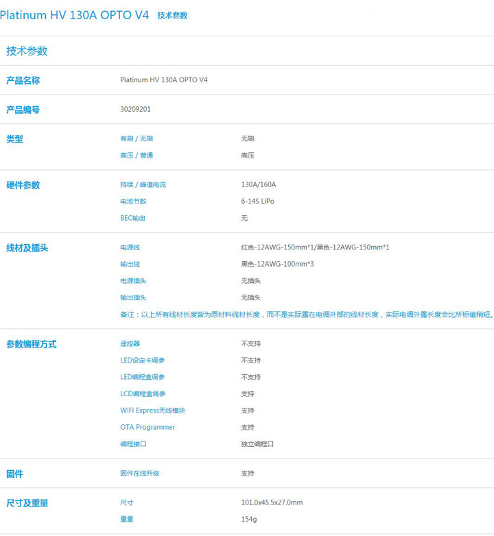Select the product name value Platinum HV 130A OPTO V4
The height and width of the screenshot is (536, 494).
(x=164, y=80)
